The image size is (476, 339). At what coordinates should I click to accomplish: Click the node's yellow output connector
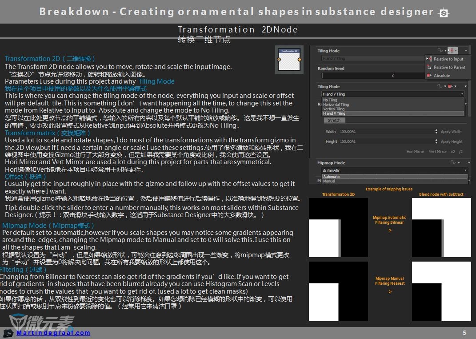click(299, 60)
